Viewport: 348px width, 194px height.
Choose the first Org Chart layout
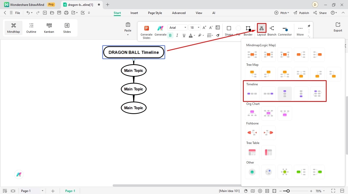252,113
